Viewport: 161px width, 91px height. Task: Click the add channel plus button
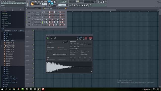click(x=38, y=29)
